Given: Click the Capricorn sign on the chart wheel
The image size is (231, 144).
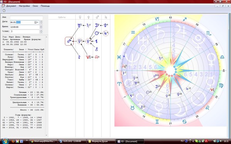Looking at the screenshot, I should (x=157, y=19).
